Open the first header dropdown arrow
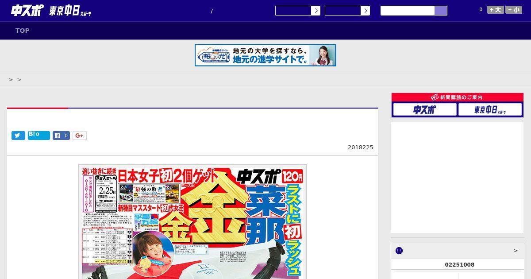Screen dimensions: 531x279 (x=316, y=11)
